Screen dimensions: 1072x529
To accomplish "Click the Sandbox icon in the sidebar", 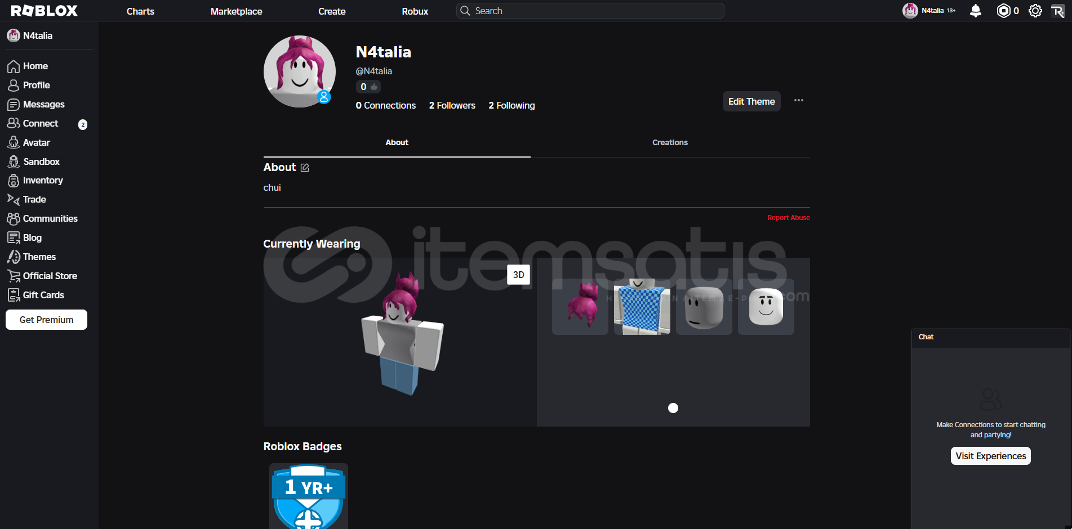I will (x=14, y=162).
